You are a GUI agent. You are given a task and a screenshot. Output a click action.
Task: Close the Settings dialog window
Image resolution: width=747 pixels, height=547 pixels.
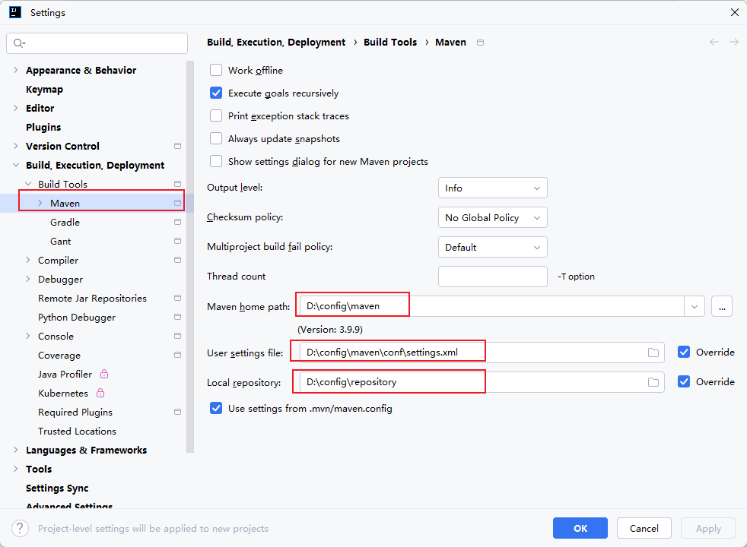tap(735, 12)
